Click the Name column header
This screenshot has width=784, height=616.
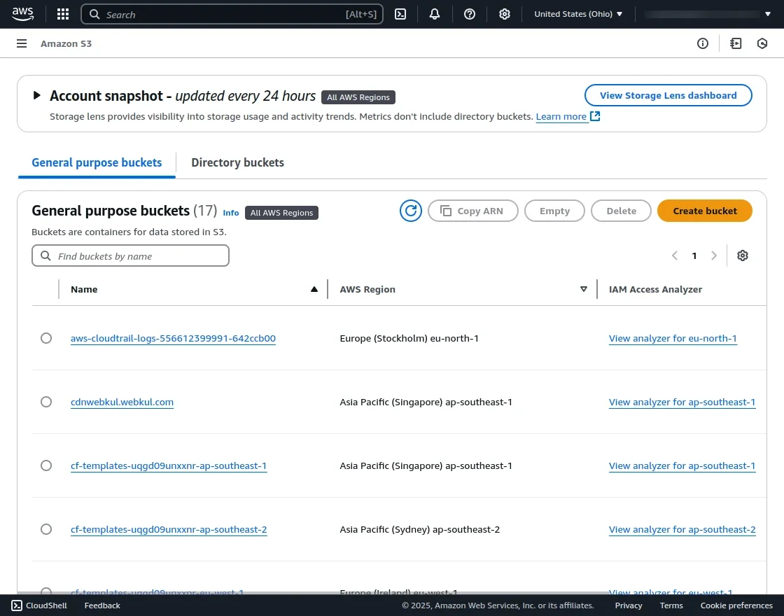(84, 290)
